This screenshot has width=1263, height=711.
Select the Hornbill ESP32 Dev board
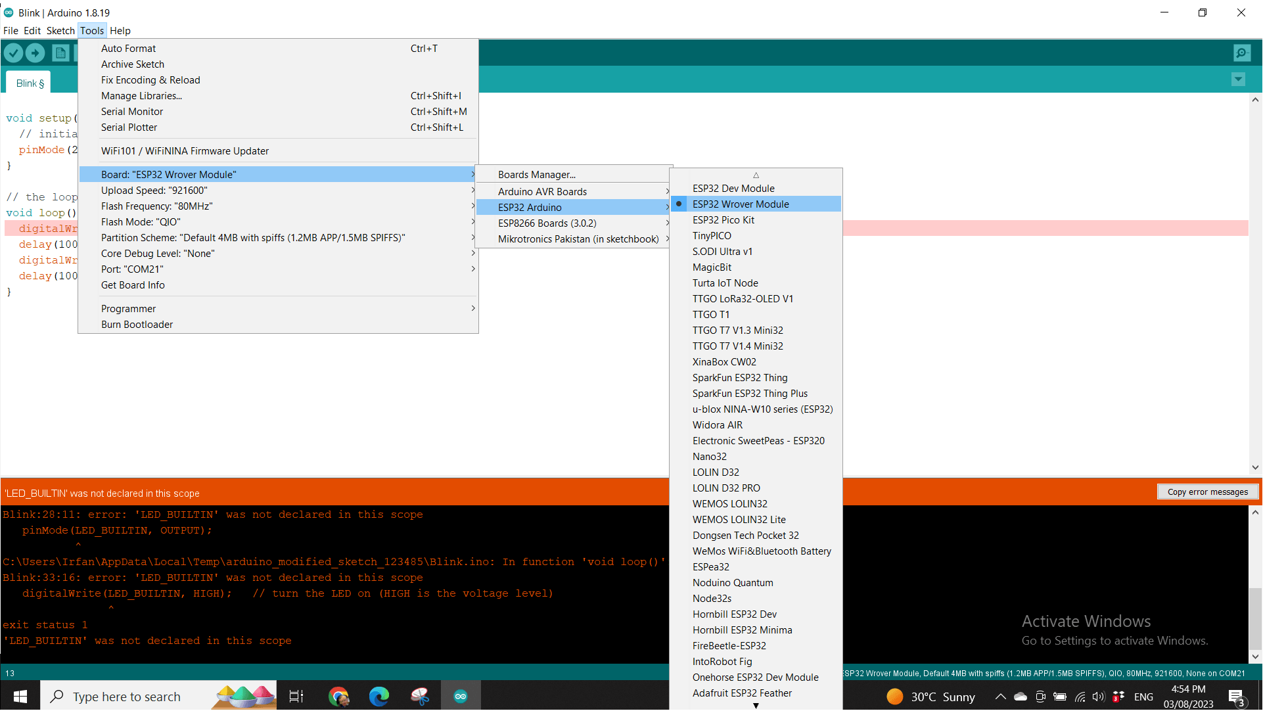pos(756,614)
